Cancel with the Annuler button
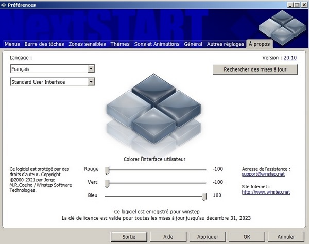This screenshot has height=244, width=309. pyautogui.click(x=286, y=237)
